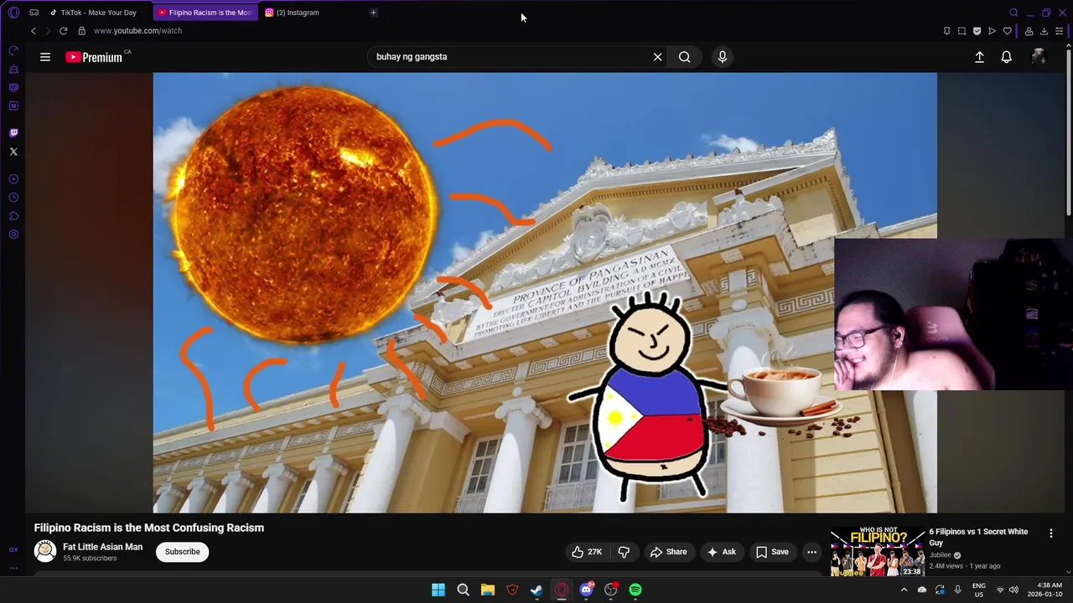Open File Explorer from the taskbar
Screen dimensions: 1073x603
click(487, 590)
